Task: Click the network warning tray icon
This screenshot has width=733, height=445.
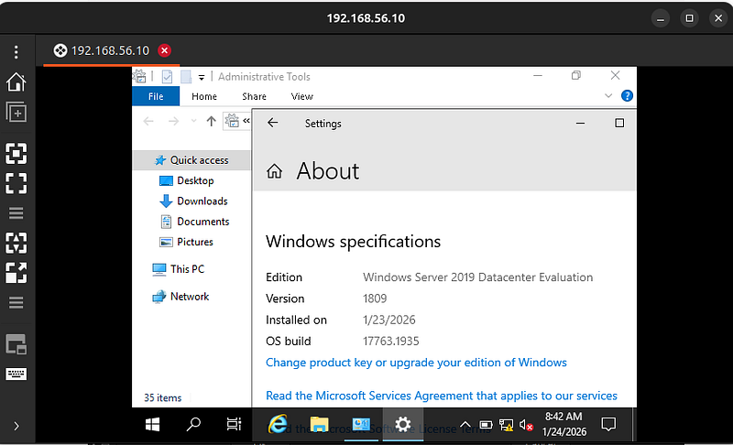Action: [x=506, y=425]
